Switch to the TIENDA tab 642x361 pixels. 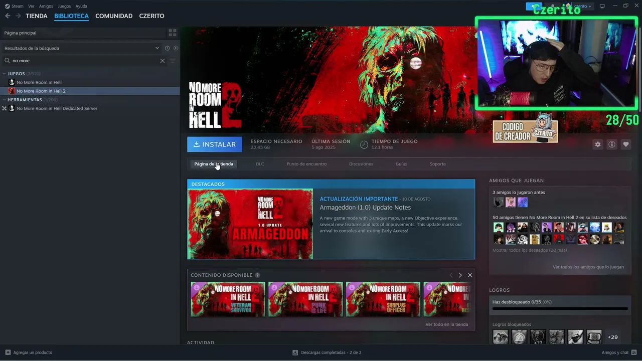(x=37, y=16)
